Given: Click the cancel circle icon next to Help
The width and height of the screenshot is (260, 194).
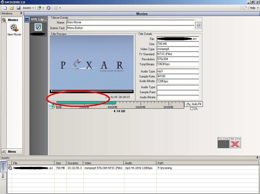Looking at the screenshot, I should [x=245, y=8].
